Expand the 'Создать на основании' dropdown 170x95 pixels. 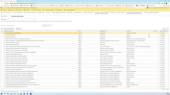click(x=9, y=28)
